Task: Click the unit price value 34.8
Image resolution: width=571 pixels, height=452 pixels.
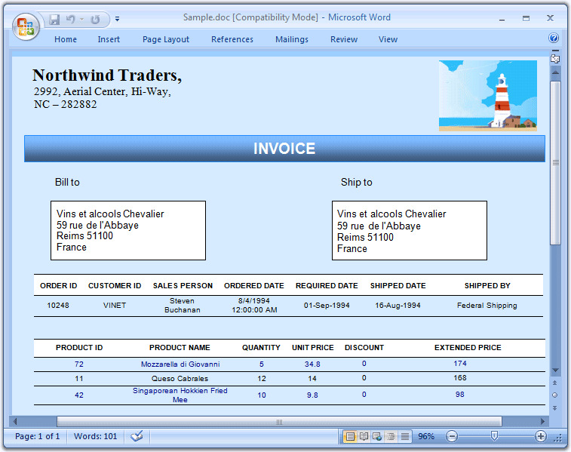Action: tap(312, 364)
